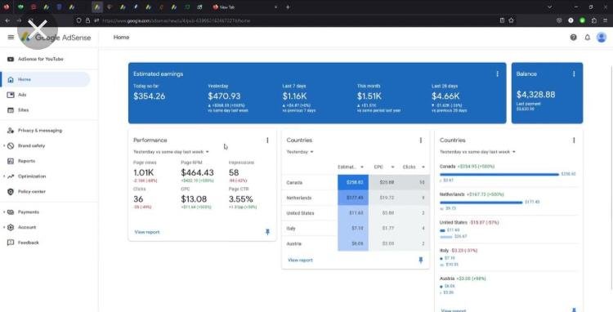Click the $470.93 yesterday earnings value

tap(224, 96)
